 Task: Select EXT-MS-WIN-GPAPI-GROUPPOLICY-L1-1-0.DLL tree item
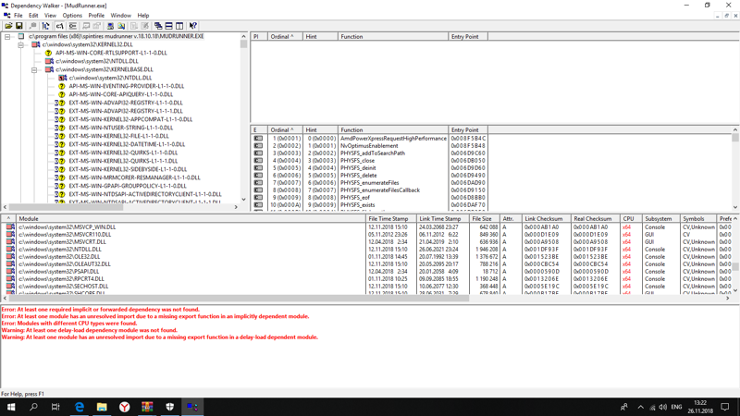click(x=128, y=186)
